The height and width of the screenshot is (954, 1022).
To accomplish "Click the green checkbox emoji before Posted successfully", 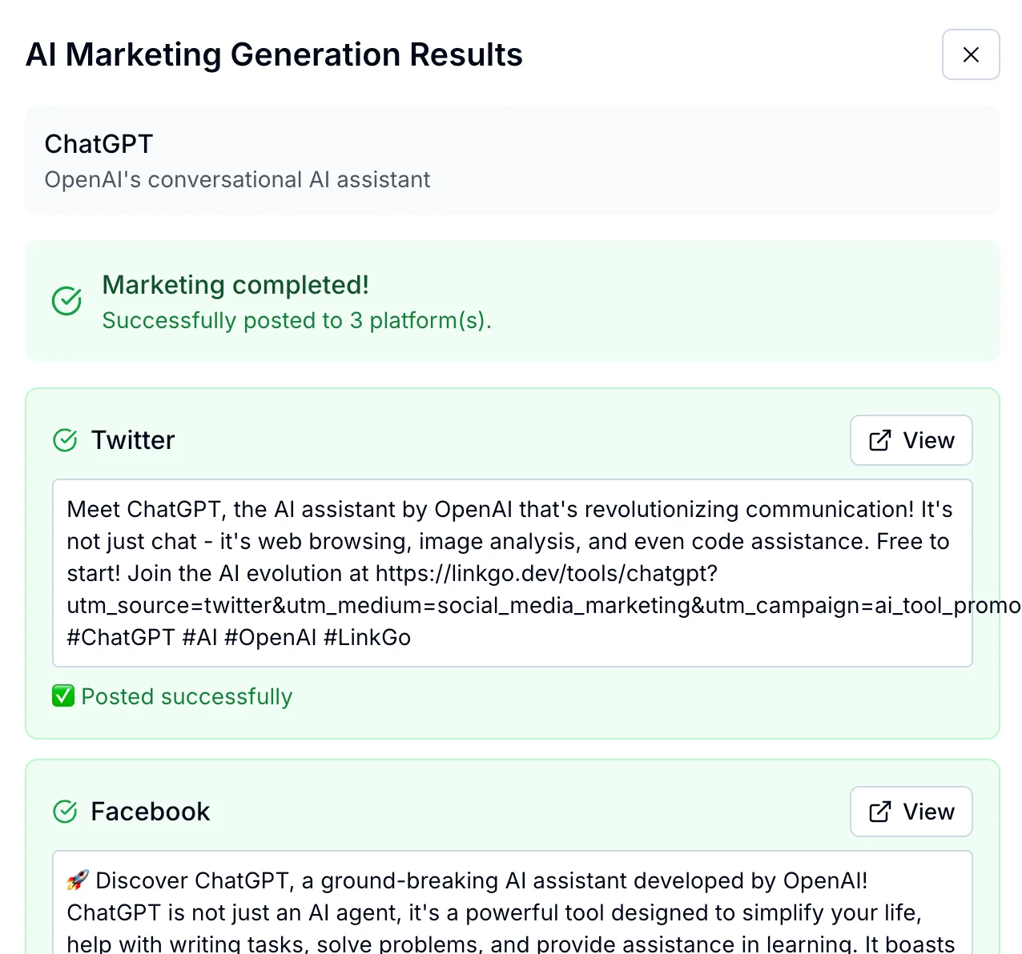I will tap(63, 695).
